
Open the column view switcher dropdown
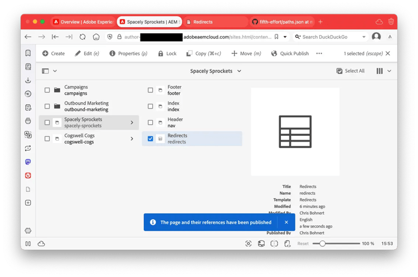tap(383, 71)
